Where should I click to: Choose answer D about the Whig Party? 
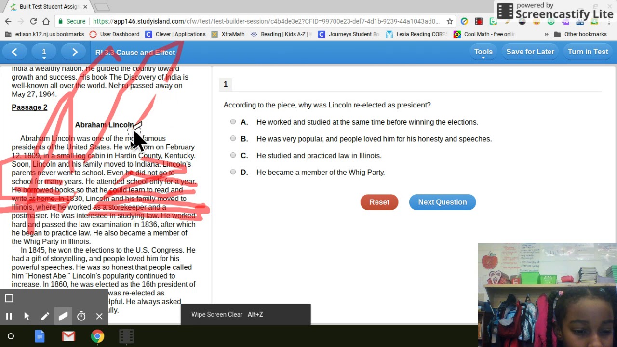(x=233, y=172)
